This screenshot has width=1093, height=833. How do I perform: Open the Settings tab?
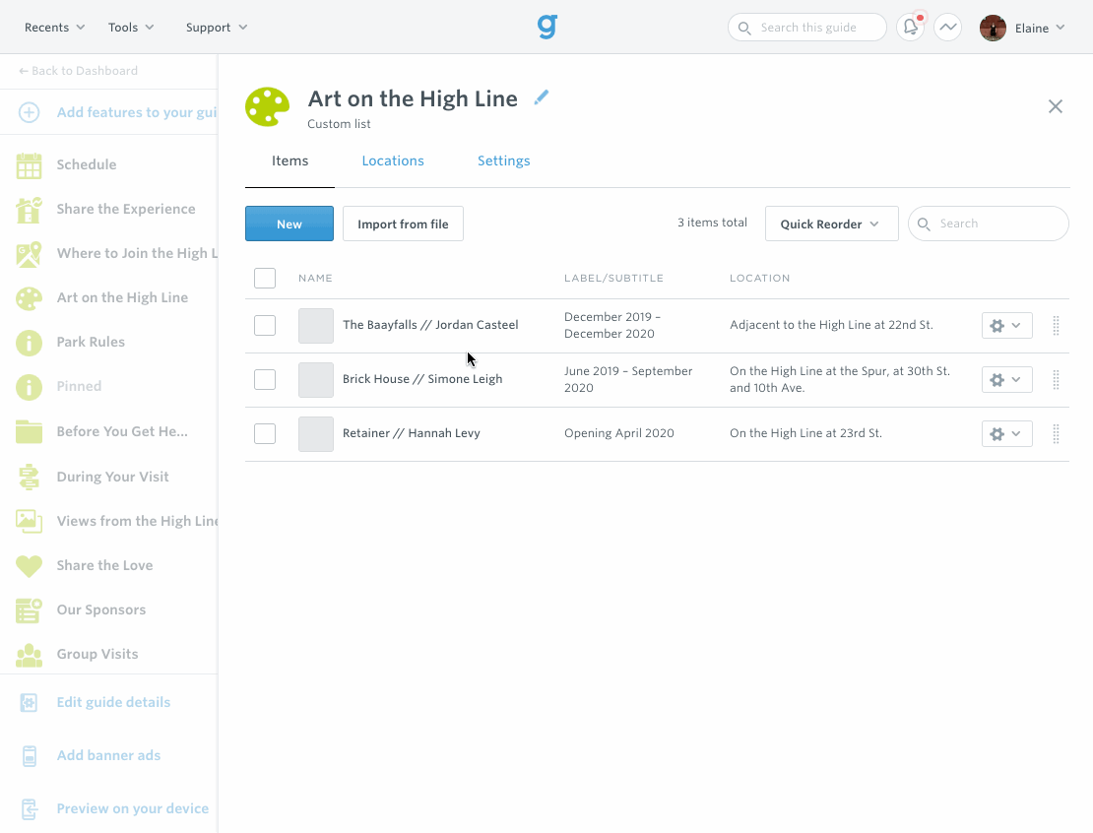tap(503, 160)
